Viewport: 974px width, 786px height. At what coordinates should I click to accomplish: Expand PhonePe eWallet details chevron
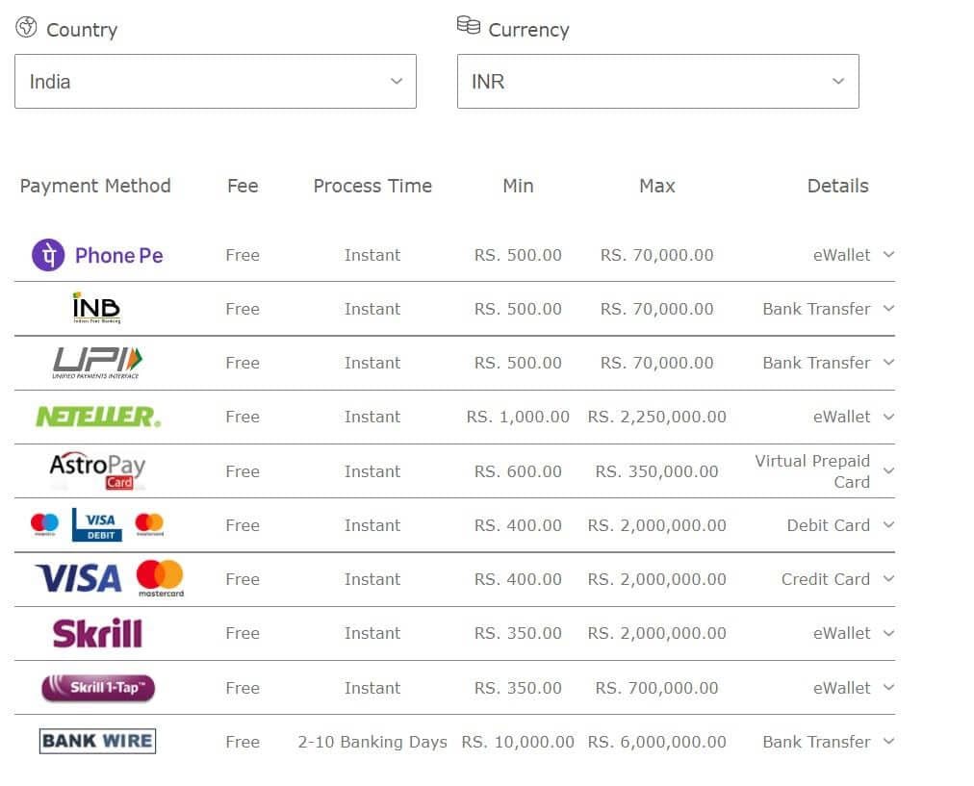(888, 255)
